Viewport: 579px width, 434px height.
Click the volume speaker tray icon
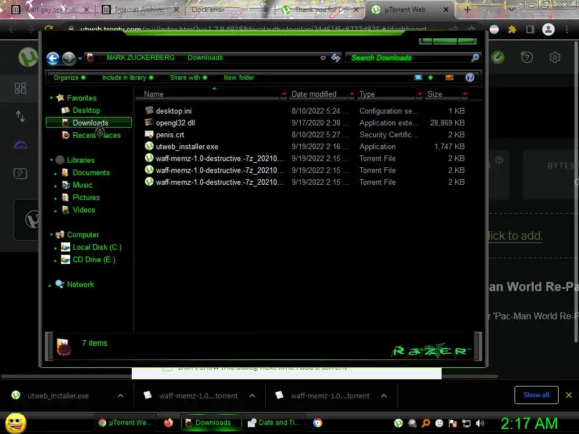[x=480, y=423]
